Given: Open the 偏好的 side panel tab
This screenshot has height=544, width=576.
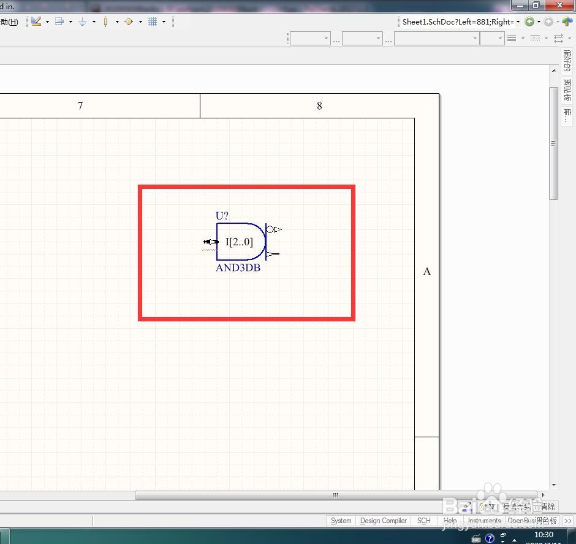Looking at the screenshot, I should [567, 61].
